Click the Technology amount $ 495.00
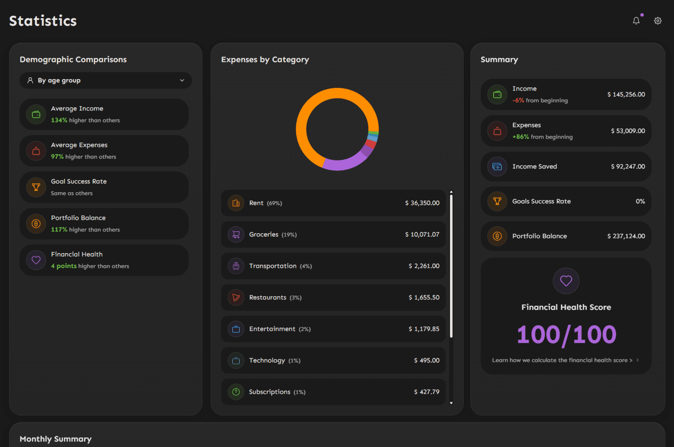The width and height of the screenshot is (674, 447). [x=427, y=361]
